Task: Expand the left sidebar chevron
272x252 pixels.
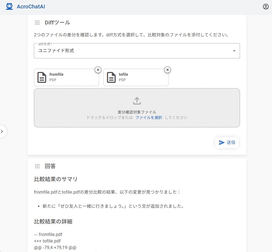Action: [x=2, y=131]
